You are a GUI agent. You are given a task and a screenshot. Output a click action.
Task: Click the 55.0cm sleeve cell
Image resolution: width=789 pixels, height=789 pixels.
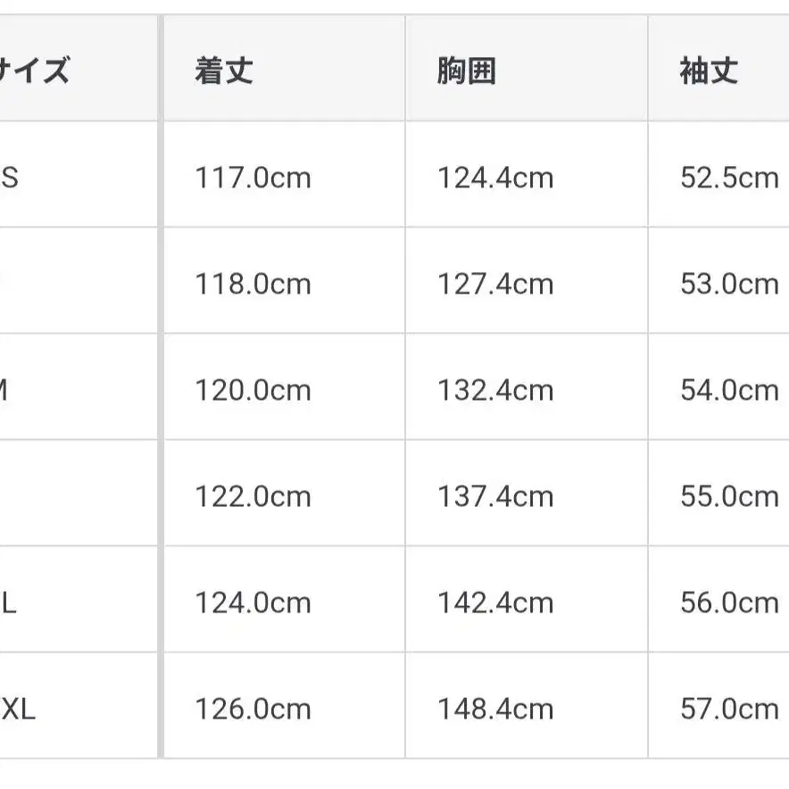[x=729, y=496]
